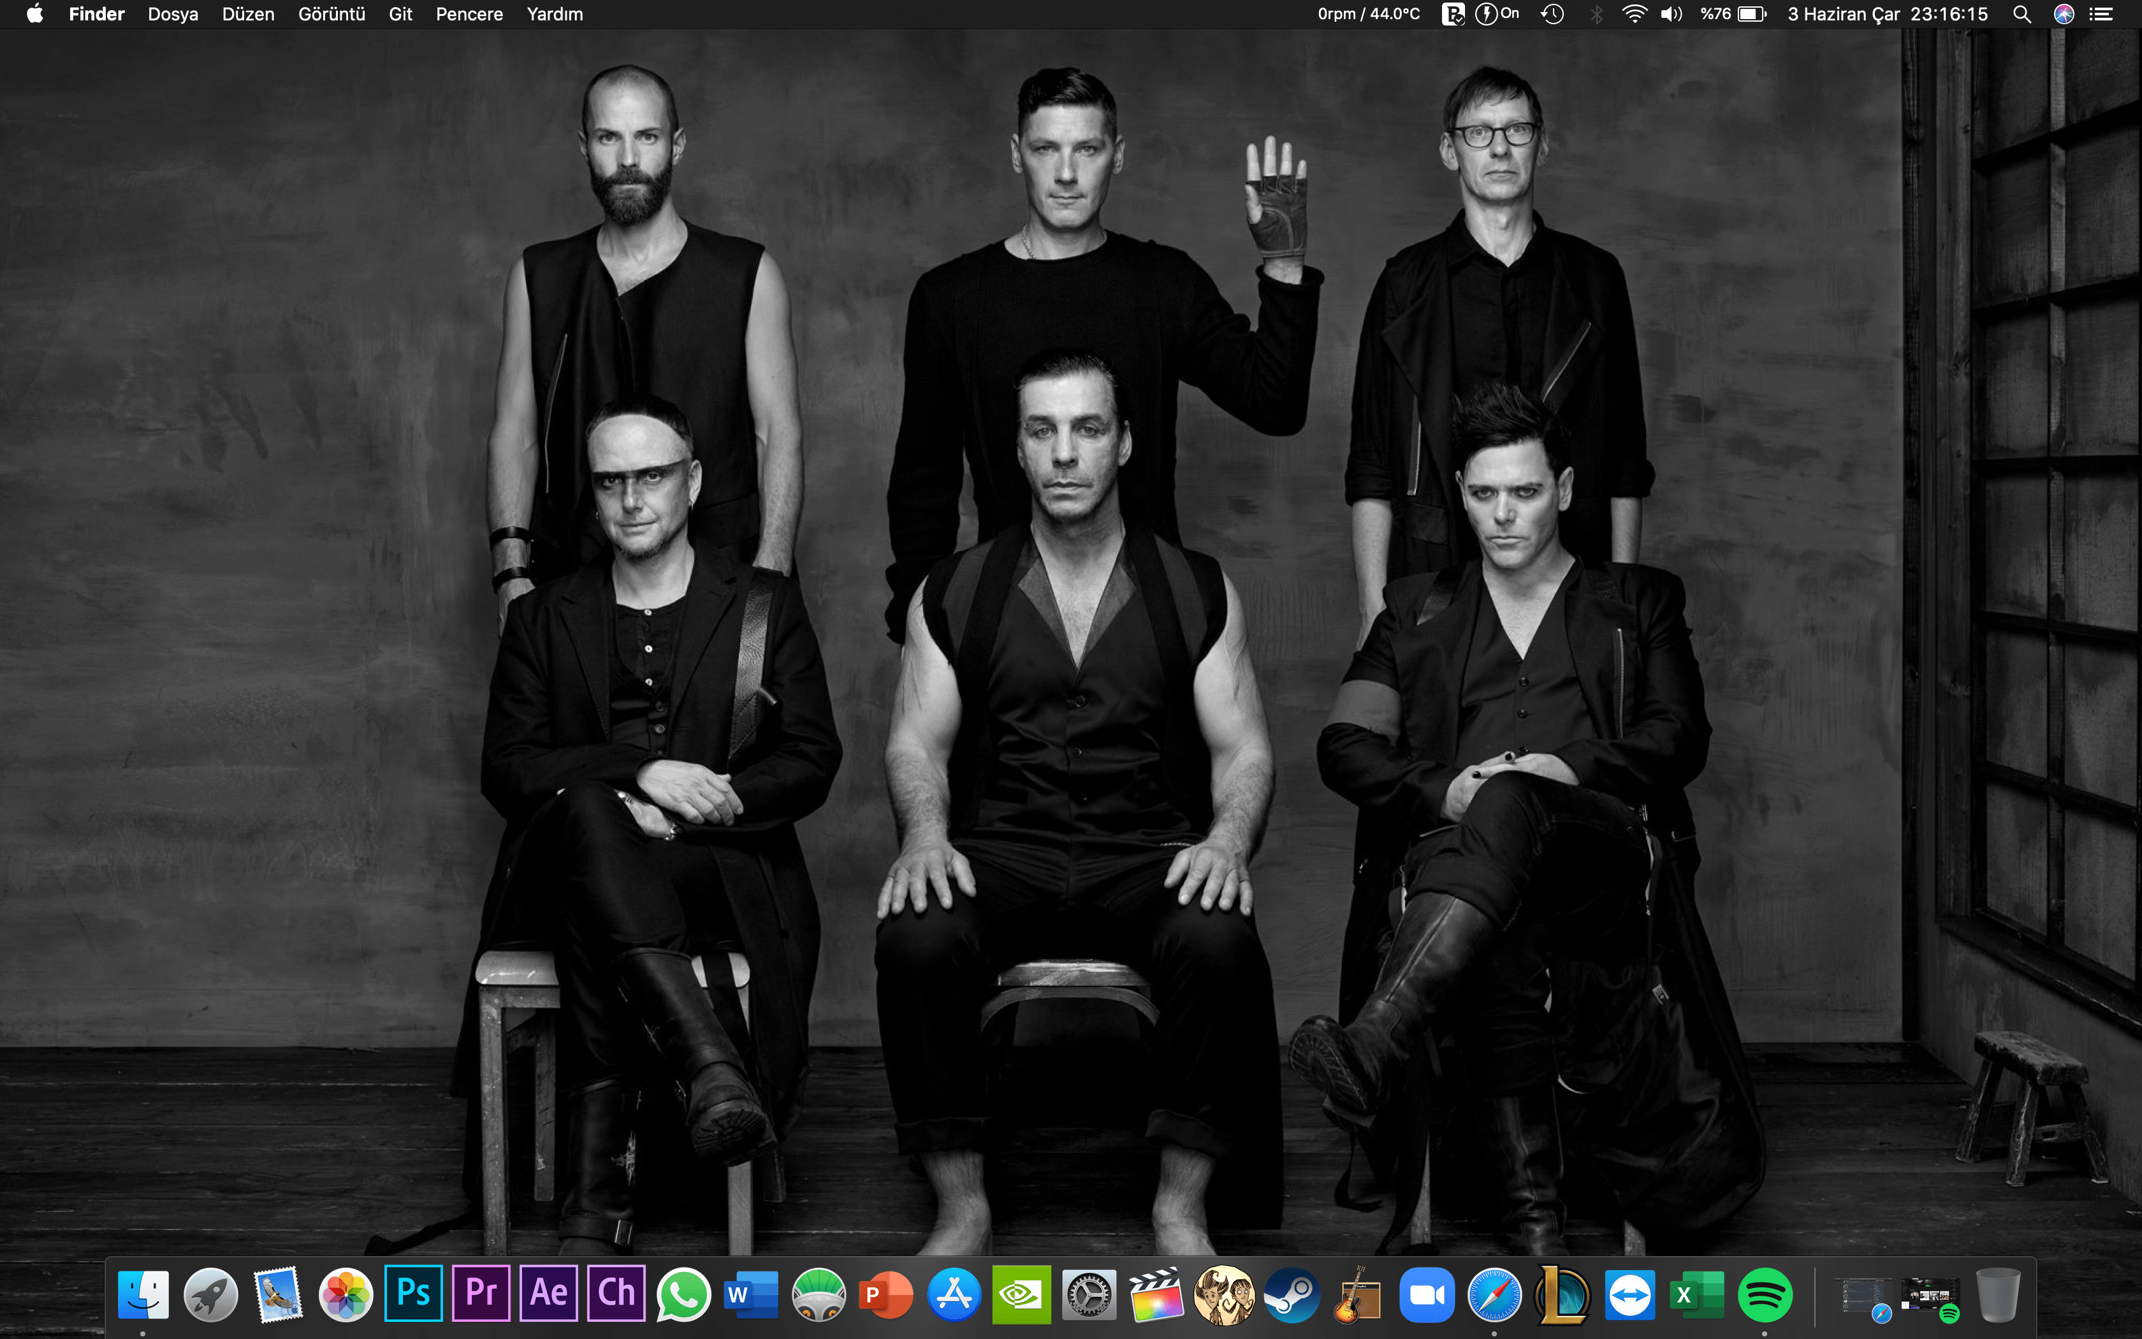This screenshot has width=2142, height=1339.
Task: Toggle the Turbo Boost 'On' switcher icon
Action: (1497, 14)
